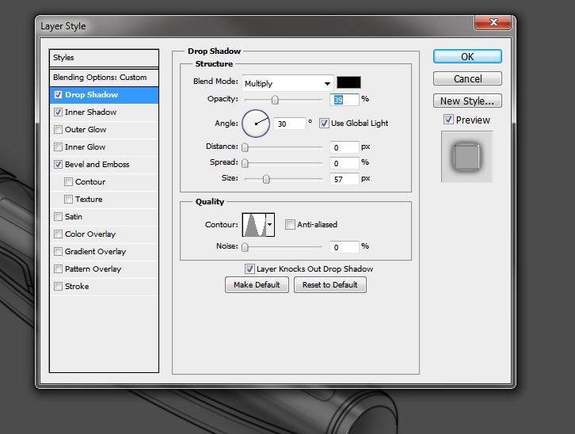Screen dimensions: 575x434
Task: Click the layer style preview thumbnail
Action: 466,156
